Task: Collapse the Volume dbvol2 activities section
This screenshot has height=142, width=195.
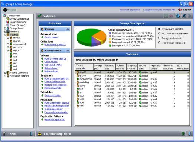Action: pos(68,50)
